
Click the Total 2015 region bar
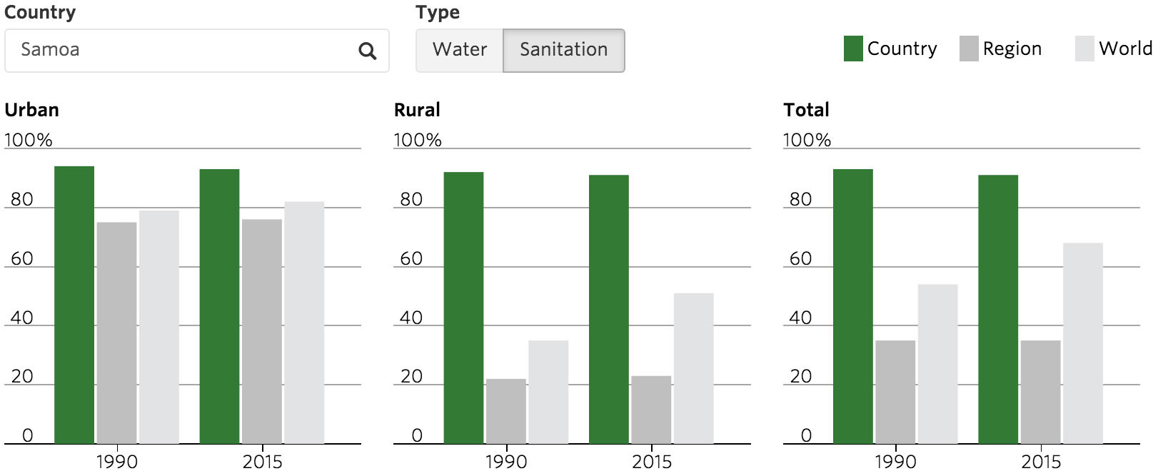[x=1040, y=392]
